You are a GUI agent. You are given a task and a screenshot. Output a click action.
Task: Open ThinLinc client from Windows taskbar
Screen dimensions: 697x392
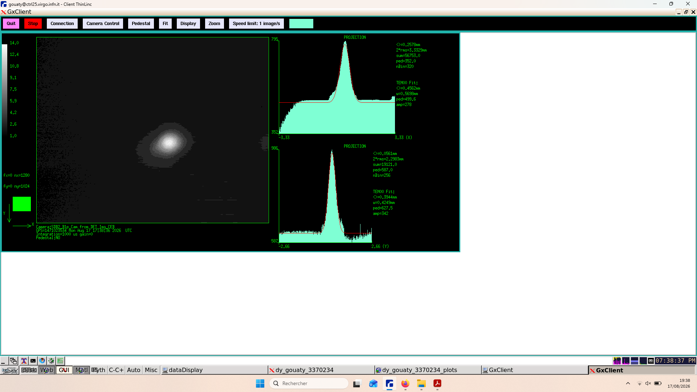coord(390,384)
